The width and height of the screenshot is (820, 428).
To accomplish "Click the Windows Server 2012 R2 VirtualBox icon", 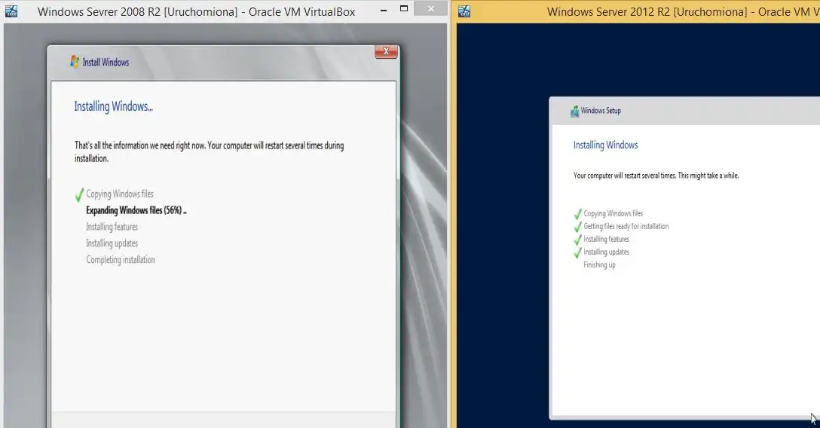I will point(464,11).
